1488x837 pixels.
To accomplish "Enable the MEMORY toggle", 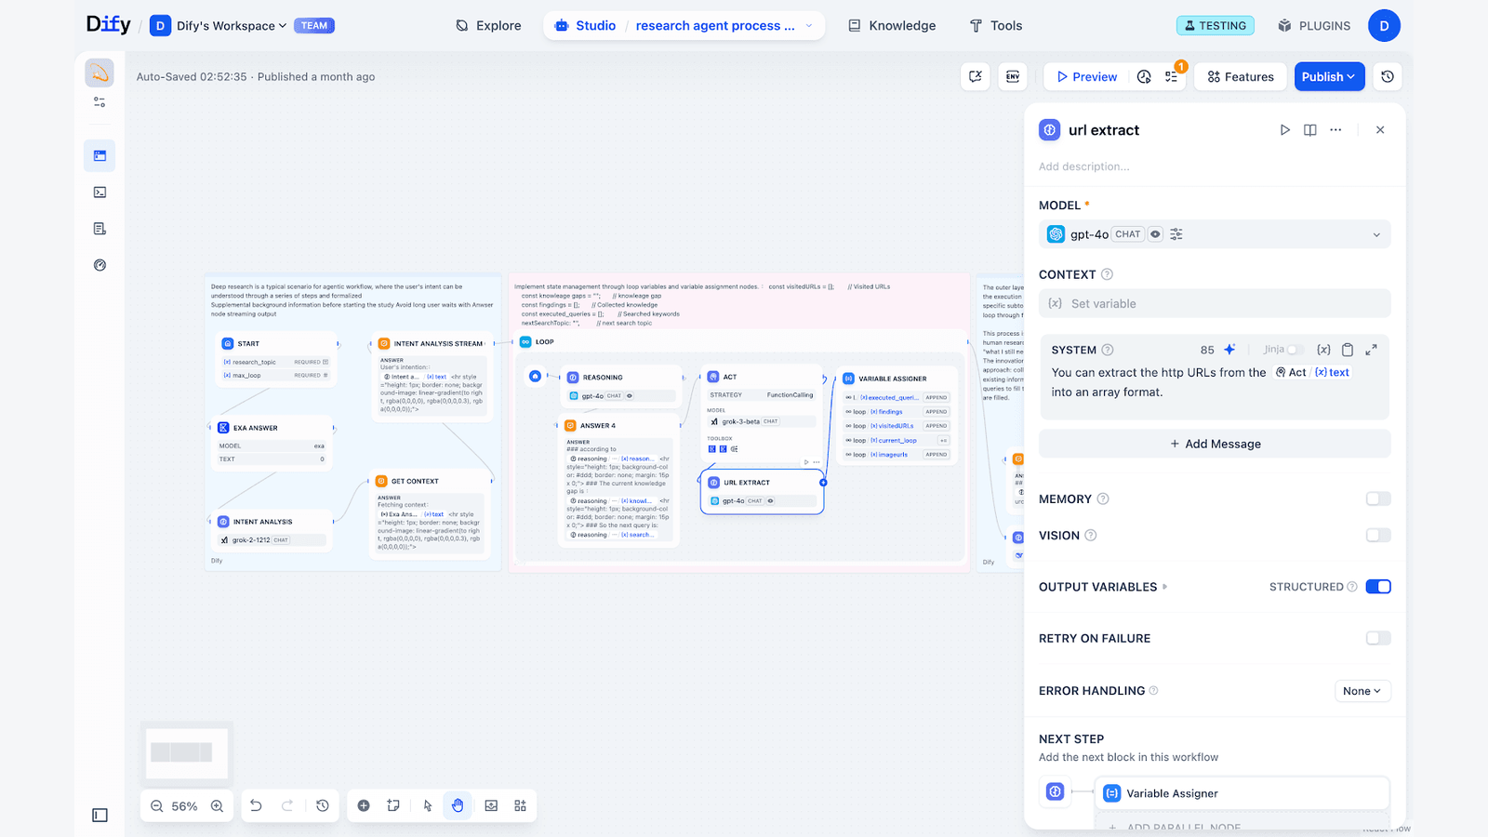I will pos(1377,499).
